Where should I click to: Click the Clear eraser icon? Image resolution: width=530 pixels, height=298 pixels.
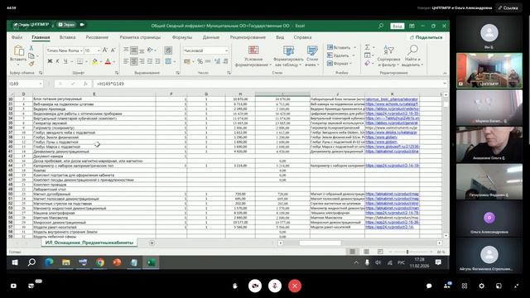click(367, 63)
